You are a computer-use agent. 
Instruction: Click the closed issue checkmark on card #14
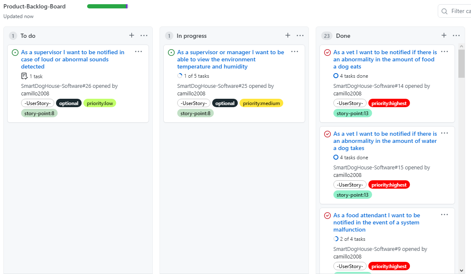click(x=327, y=53)
